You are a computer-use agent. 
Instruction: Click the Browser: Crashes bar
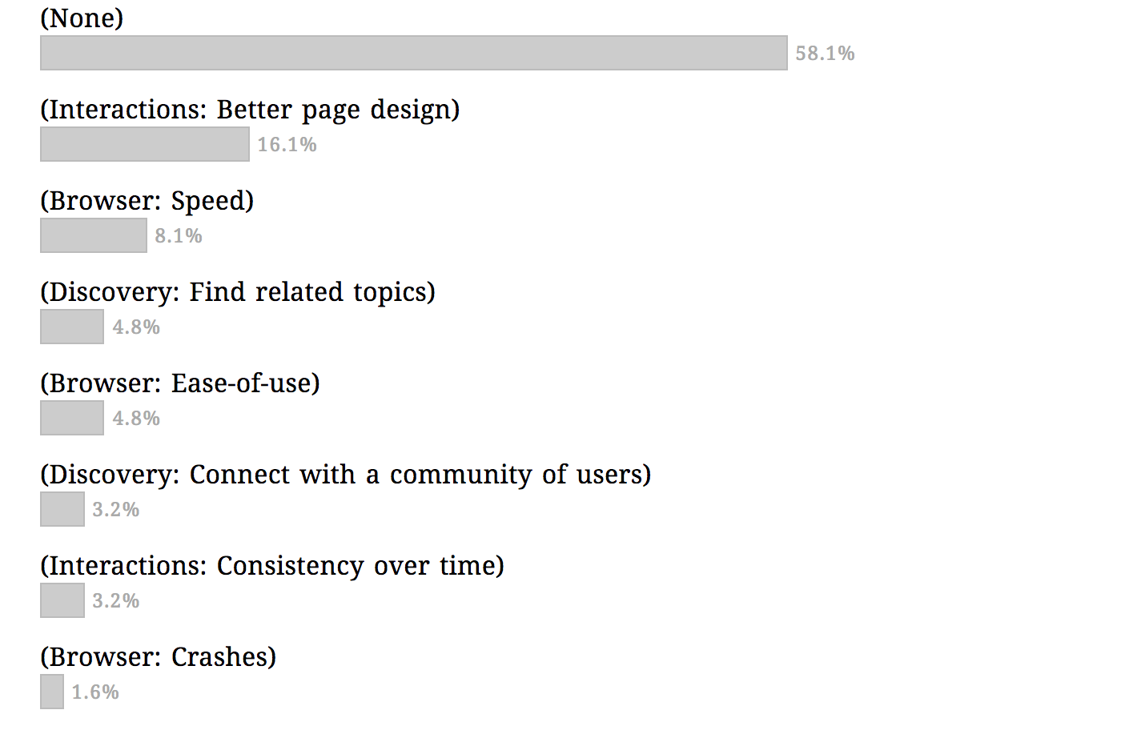point(52,692)
